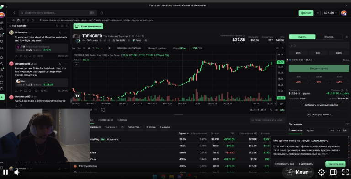
Task: Click the Макс link
Action: [x=346, y=60]
